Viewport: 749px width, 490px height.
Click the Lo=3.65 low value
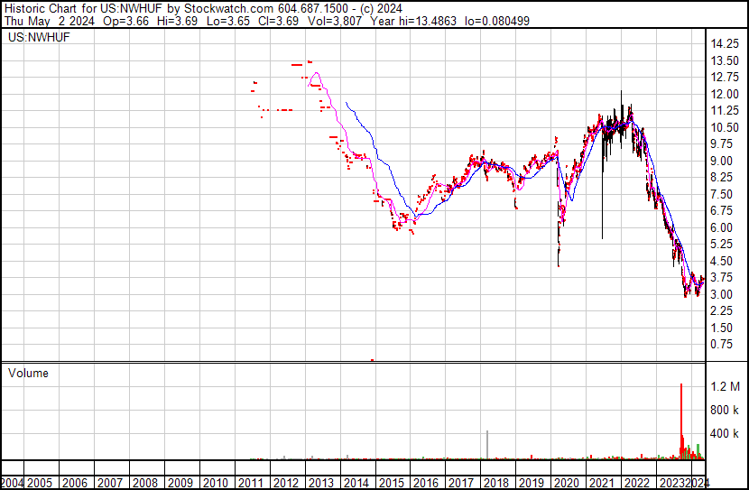(227, 21)
